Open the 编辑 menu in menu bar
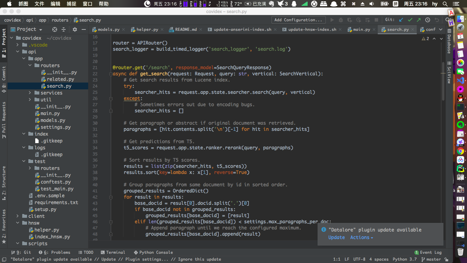The image size is (467, 263). [x=55, y=4]
